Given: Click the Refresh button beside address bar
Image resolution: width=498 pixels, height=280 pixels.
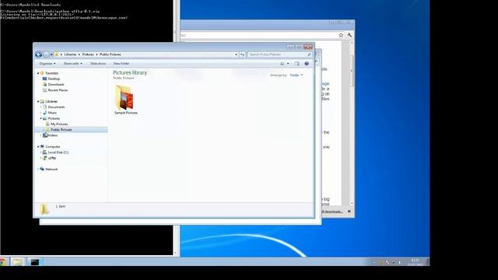Looking at the screenshot, I should (x=242, y=54).
